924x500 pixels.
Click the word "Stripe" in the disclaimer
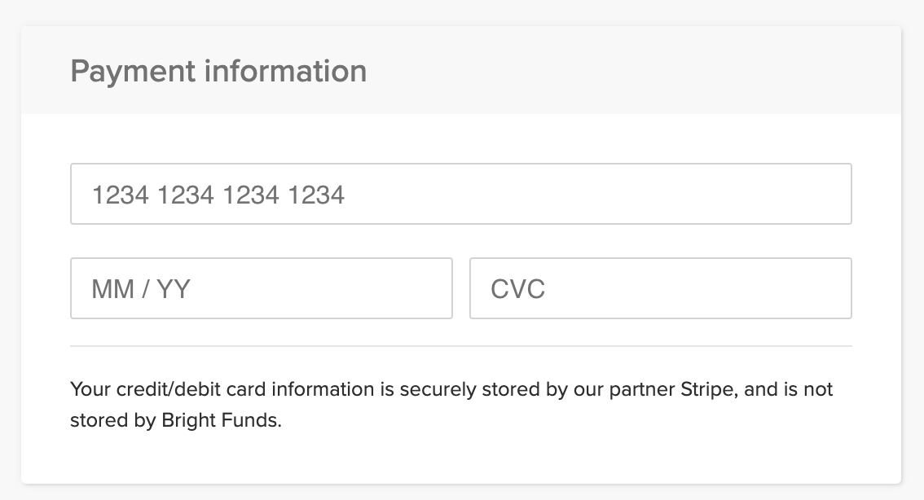(x=707, y=389)
